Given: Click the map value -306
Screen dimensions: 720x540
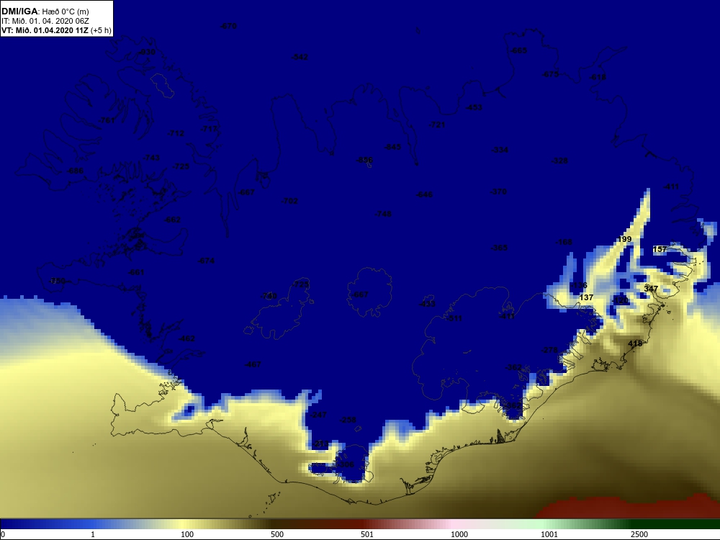Looking at the screenshot, I should [346, 464].
